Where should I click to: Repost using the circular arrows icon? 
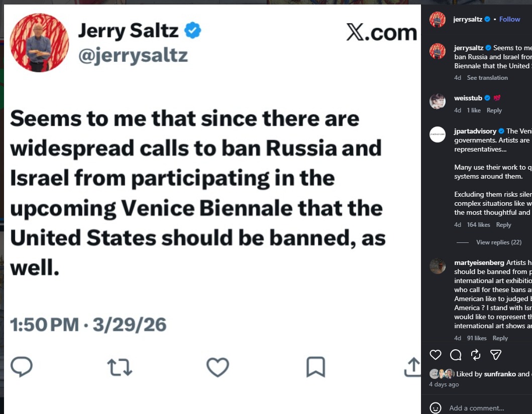tap(476, 355)
